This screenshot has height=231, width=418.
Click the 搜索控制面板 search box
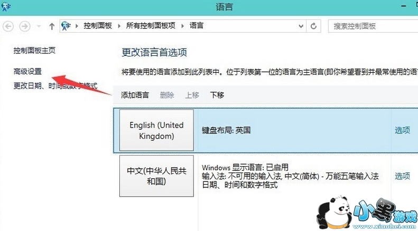[373, 26]
